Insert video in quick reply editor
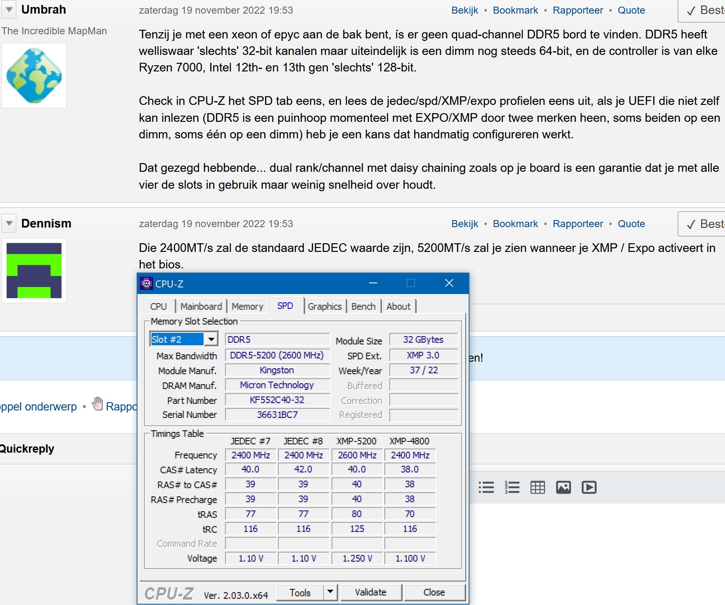The height and width of the screenshot is (605, 725). [x=589, y=487]
